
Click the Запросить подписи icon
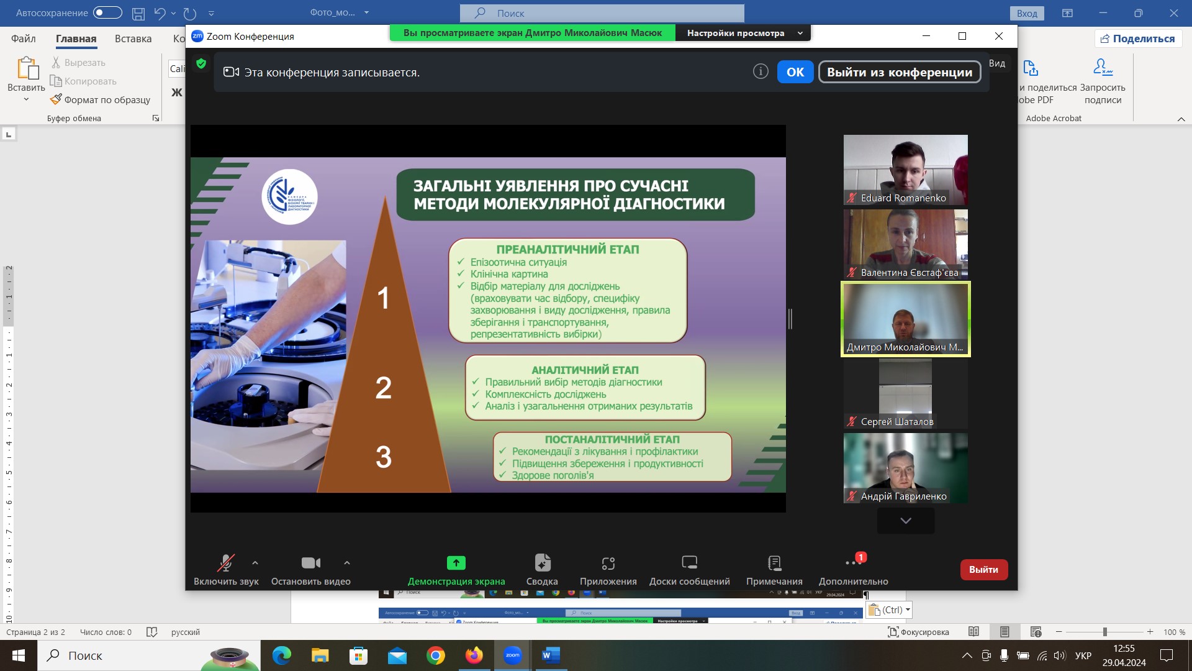(x=1103, y=67)
